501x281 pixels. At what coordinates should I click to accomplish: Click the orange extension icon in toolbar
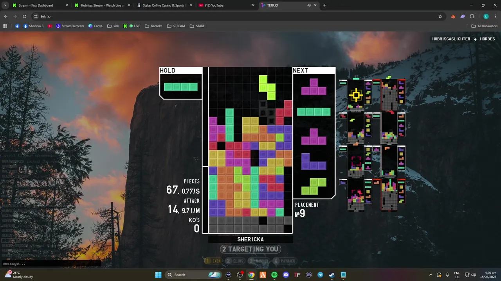click(453, 16)
